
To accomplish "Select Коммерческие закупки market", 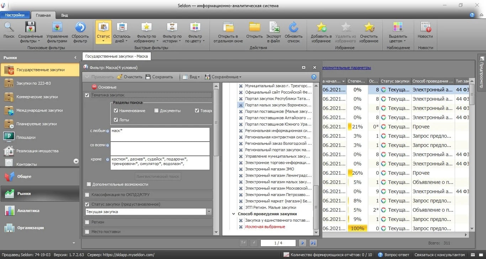I will pyautogui.click(x=39, y=97).
